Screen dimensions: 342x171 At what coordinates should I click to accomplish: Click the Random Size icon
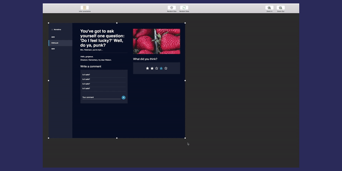(171, 8)
